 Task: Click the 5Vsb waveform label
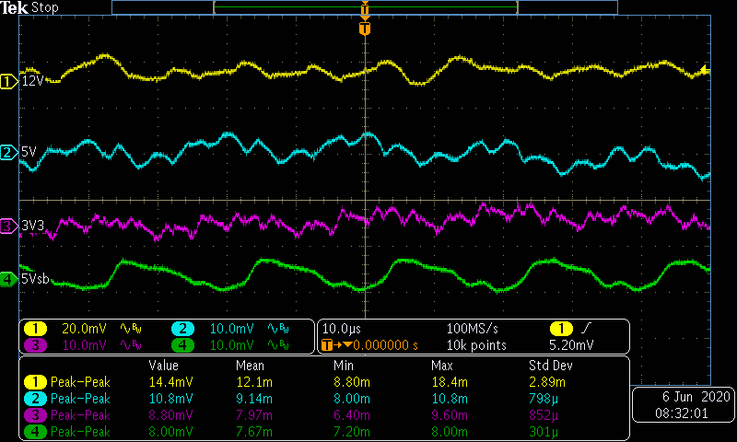(x=35, y=279)
